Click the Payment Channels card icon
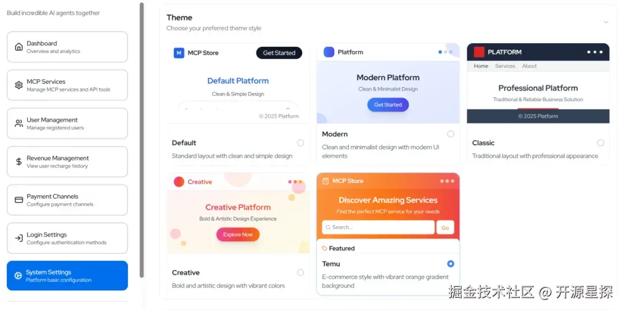The height and width of the screenshot is (310, 623). click(x=18, y=200)
